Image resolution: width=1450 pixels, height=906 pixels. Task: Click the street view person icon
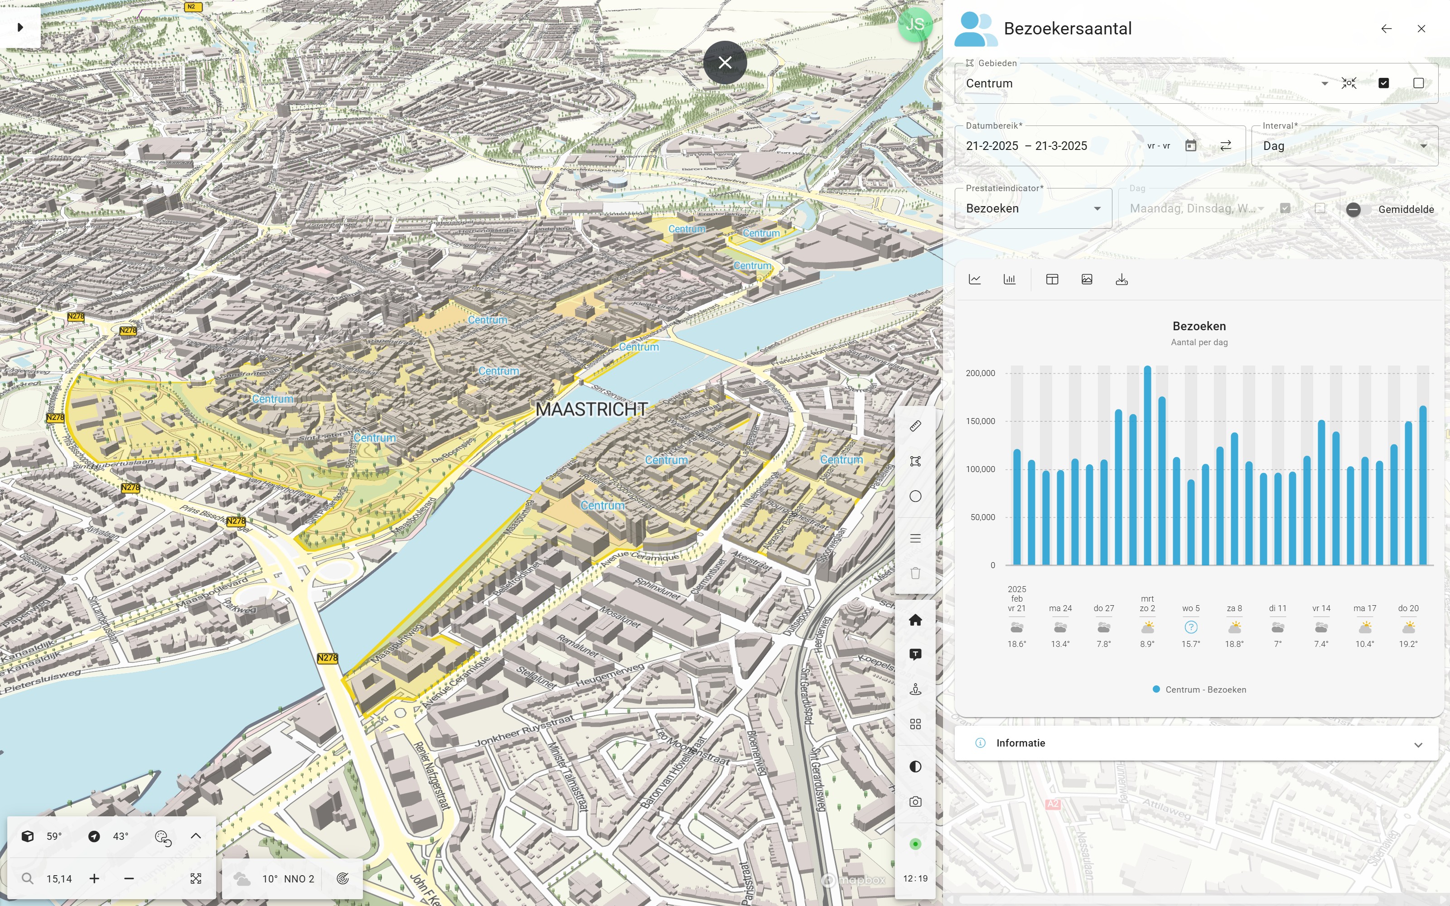point(915,689)
